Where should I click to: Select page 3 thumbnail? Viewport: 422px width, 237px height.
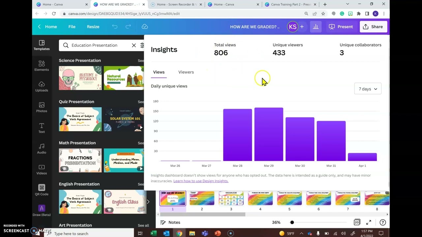click(x=231, y=198)
